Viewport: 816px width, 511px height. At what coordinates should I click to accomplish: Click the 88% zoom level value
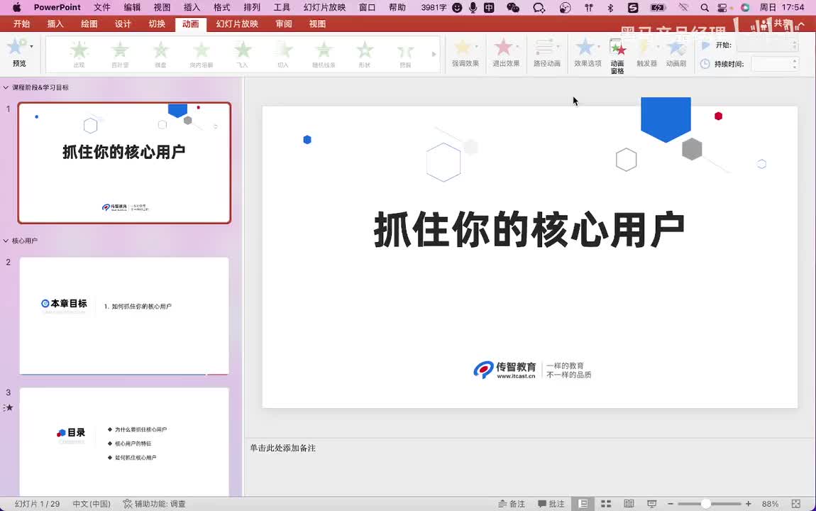pyautogui.click(x=770, y=504)
